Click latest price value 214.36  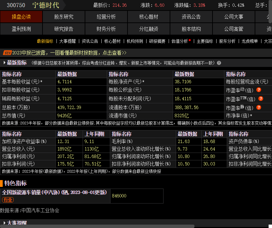[x=120, y=5]
